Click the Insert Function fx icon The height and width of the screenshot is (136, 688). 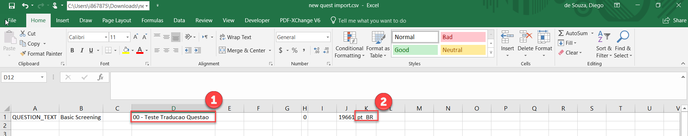click(x=100, y=77)
